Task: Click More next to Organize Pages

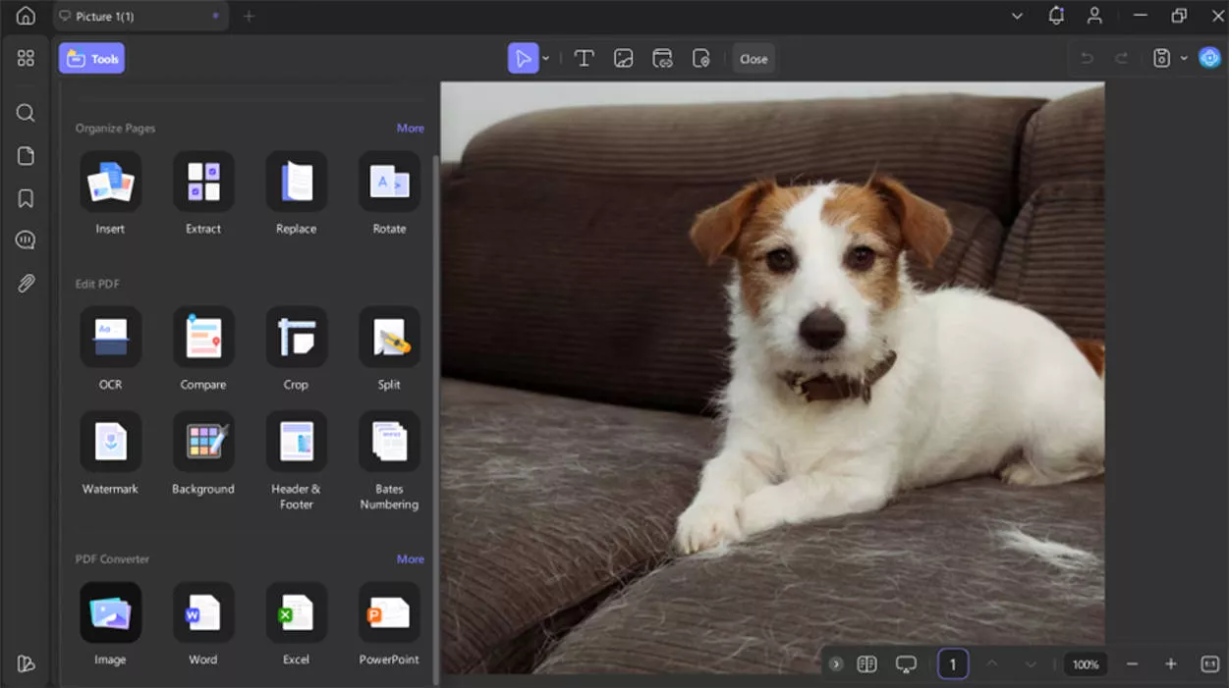Action: tap(411, 128)
